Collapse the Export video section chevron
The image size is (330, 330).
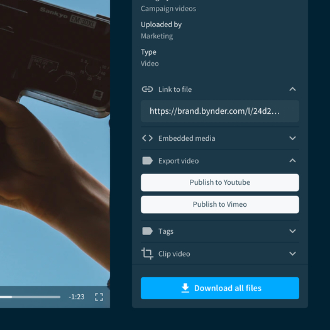(x=292, y=161)
